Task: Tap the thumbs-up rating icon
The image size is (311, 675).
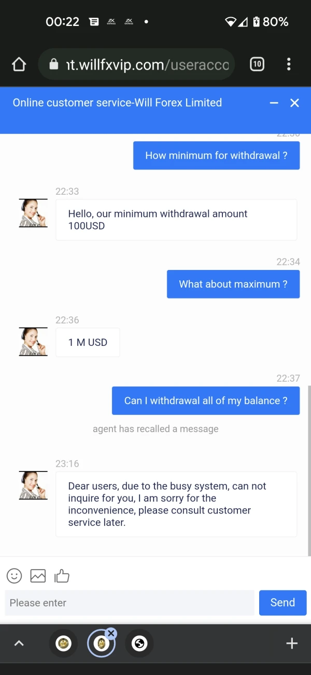Action: click(x=62, y=575)
